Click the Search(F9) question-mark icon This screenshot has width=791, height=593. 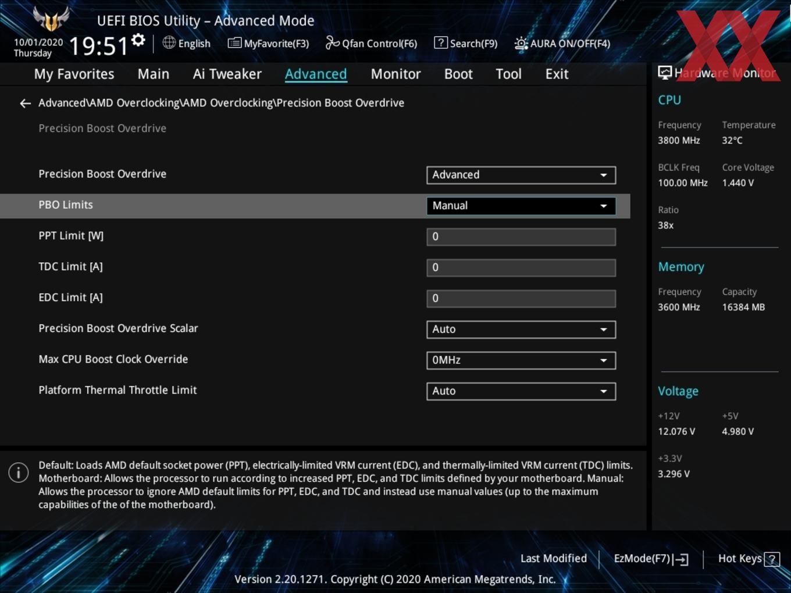point(441,42)
